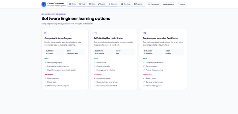
Task: Toggle Focus mode
Action: coord(154,4)
